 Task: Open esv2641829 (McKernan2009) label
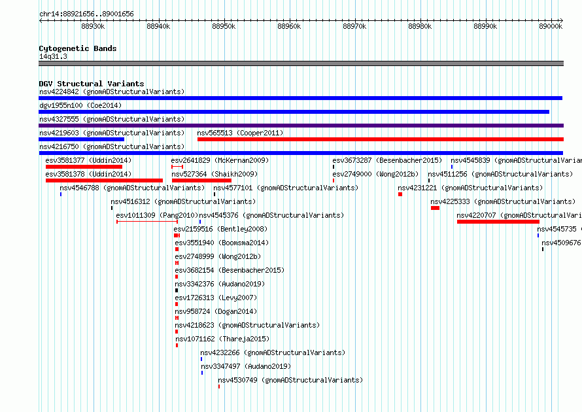pyautogui.click(x=220, y=160)
